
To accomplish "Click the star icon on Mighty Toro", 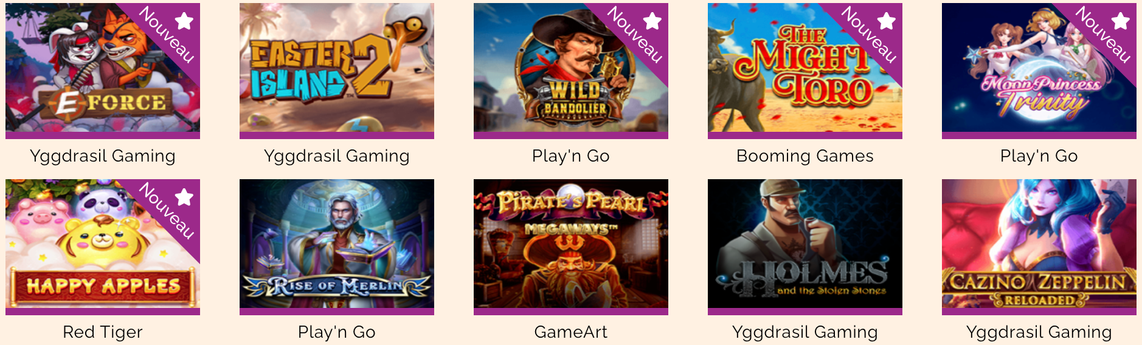I will (x=887, y=21).
